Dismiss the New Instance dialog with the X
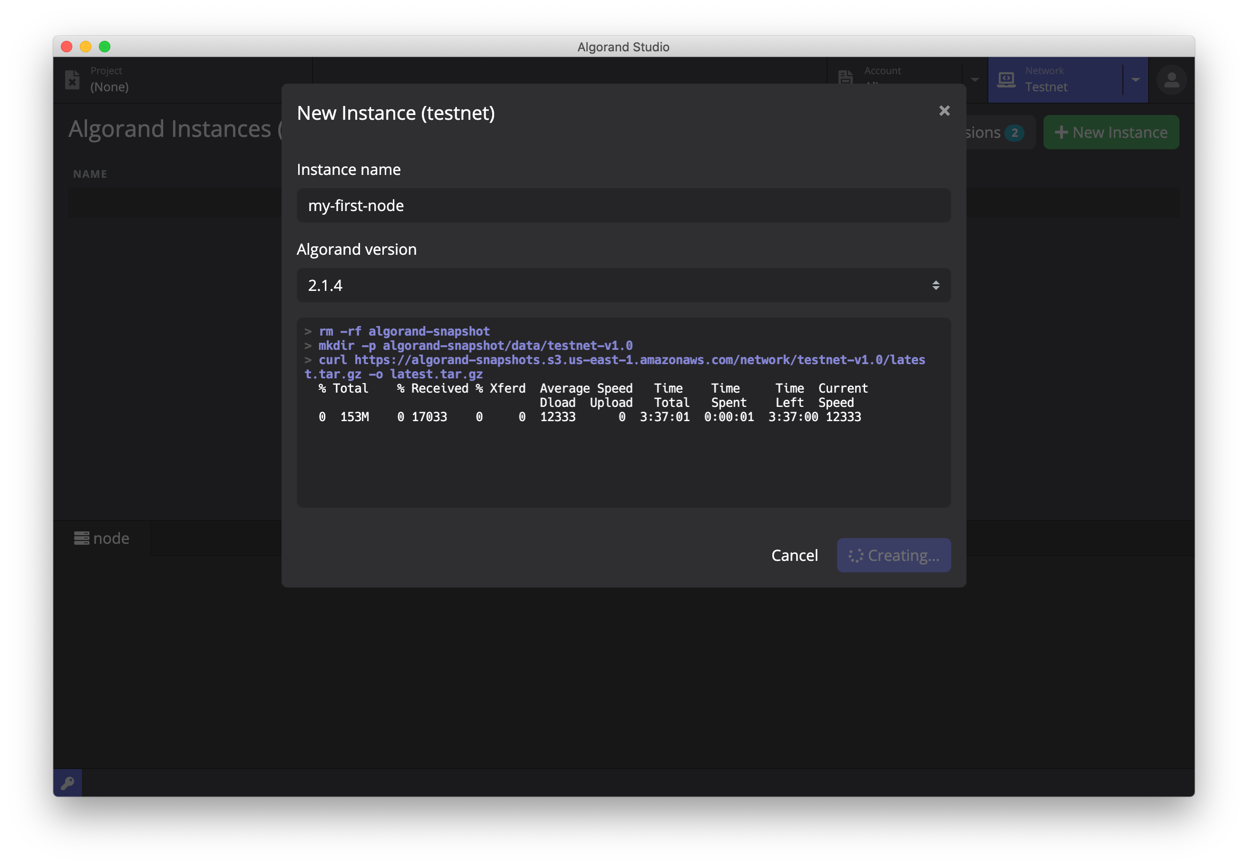1248x867 pixels. pyautogui.click(x=944, y=111)
